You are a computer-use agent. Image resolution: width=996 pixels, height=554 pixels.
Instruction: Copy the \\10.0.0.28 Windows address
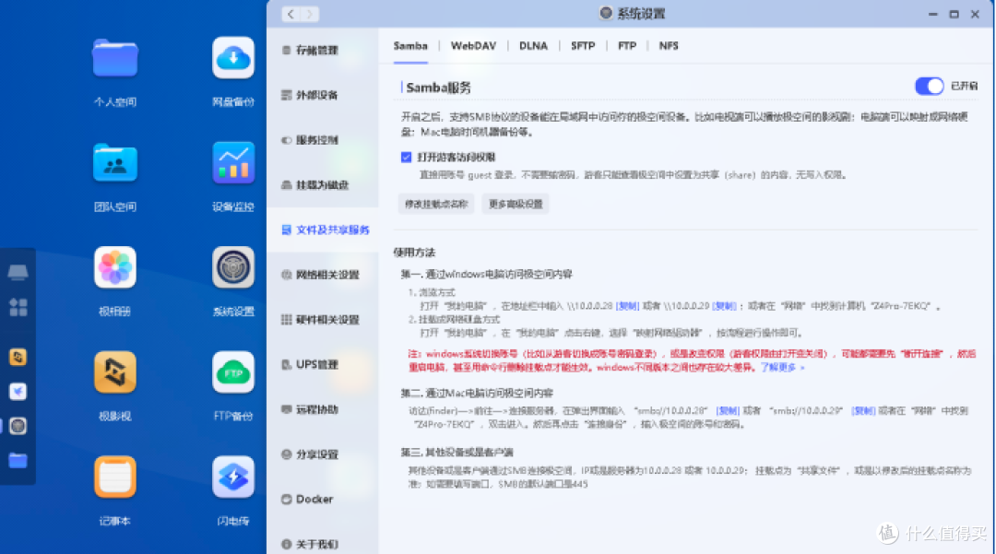[x=627, y=306]
